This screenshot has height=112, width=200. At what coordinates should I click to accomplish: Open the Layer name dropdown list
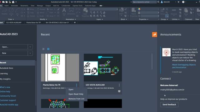click(104, 9)
